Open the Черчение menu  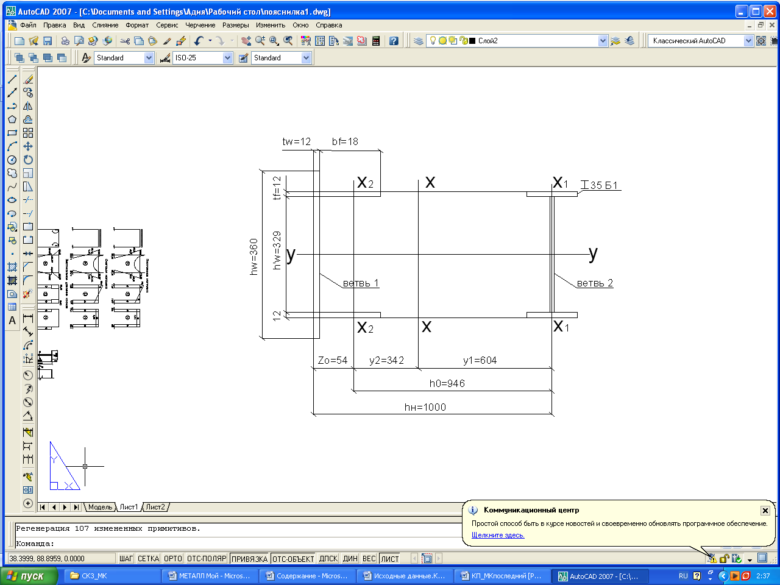[x=200, y=25]
